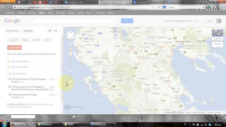Select the Maps filter tab
This screenshot has height=127, width=226.
click(25, 40)
